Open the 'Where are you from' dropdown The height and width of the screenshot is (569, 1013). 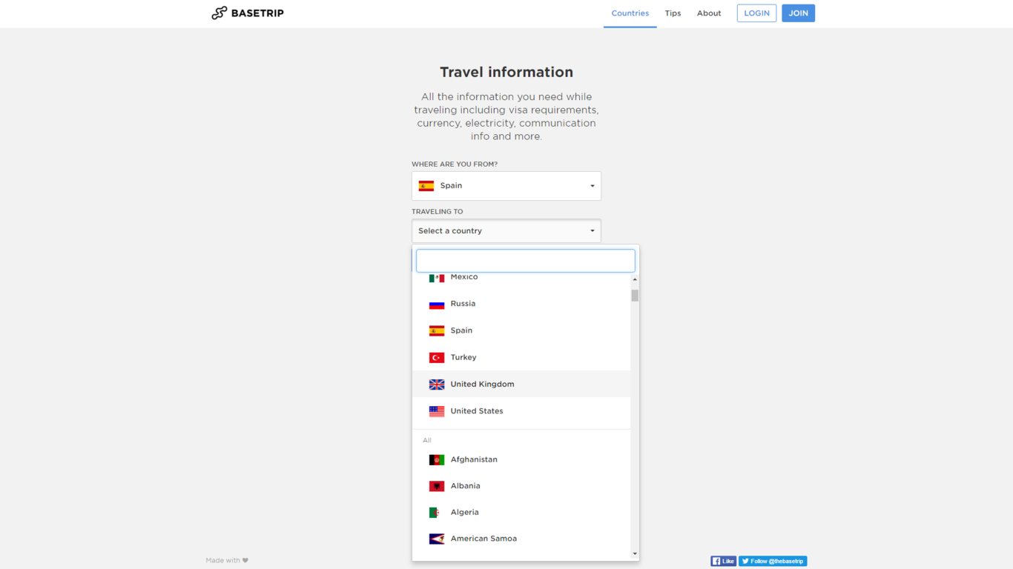(x=506, y=185)
